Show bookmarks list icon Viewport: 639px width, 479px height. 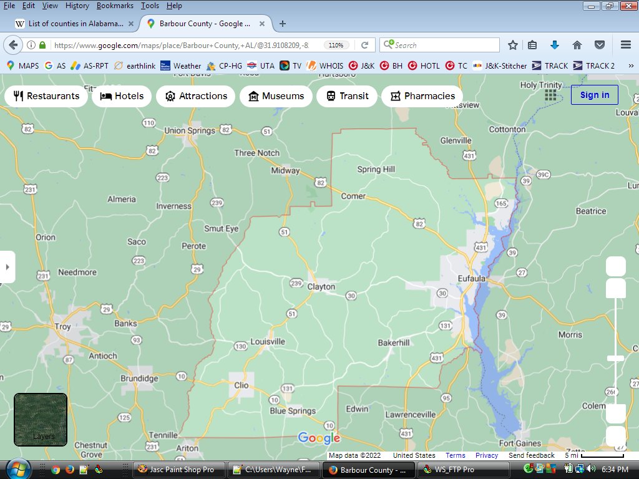pyautogui.click(x=532, y=45)
